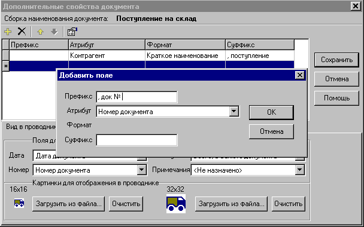364x227 pixels.
Task: Click Сохранить button
Action: (336, 60)
